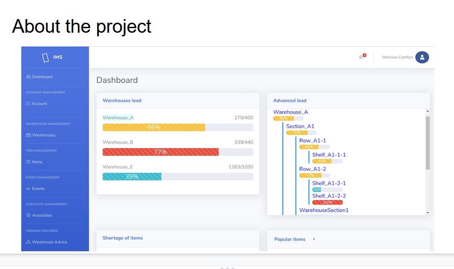The height and width of the screenshot is (269, 454).
Task: Select Shelf_A1-2-2 tree node
Action: click(329, 196)
